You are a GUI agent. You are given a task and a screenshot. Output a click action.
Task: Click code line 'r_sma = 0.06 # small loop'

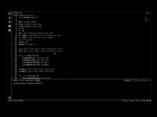(x=30, y=26)
